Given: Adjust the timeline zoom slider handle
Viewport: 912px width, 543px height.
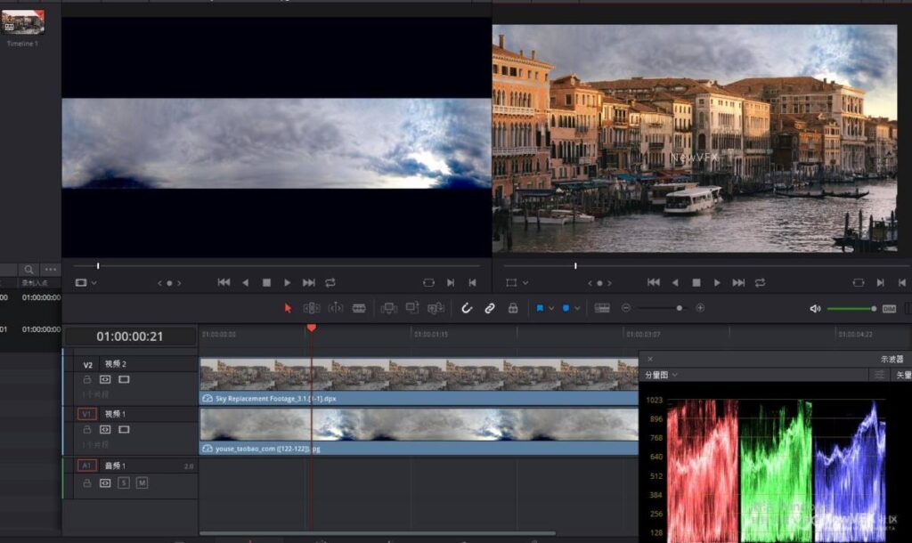Looking at the screenshot, I should click(680, 308).
